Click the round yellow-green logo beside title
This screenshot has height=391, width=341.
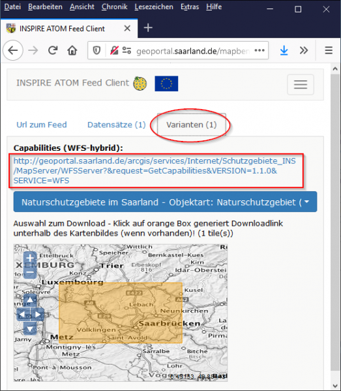click(x=140, y=84)
